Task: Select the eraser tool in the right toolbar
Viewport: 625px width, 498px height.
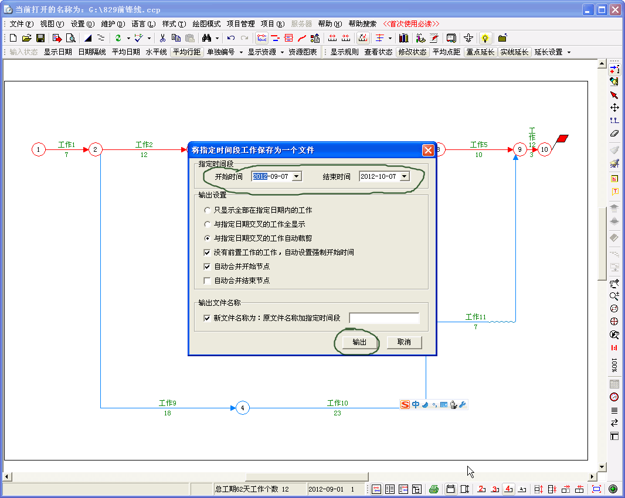Action: coord(614,134)
